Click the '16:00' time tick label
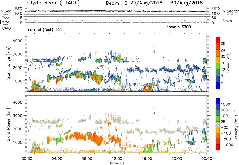 pyautogui.click(x=147, y=159)
